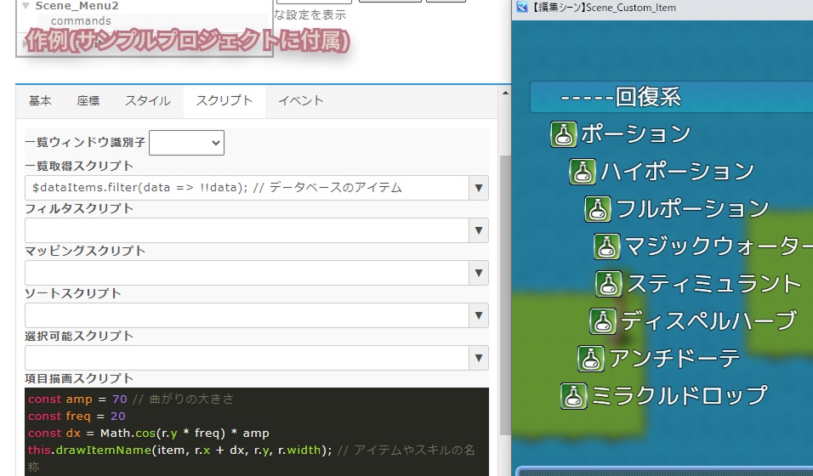Select the ポーション item name
This screenshot has height=476, width=813.
635,134
